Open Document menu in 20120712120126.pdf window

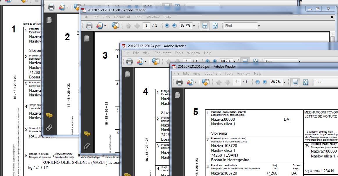[212, 74]
